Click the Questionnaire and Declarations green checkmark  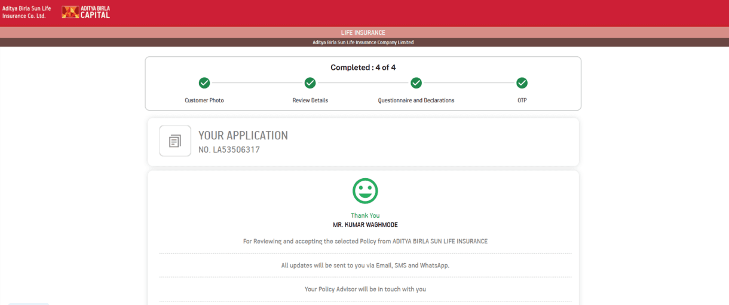point(416,83)
